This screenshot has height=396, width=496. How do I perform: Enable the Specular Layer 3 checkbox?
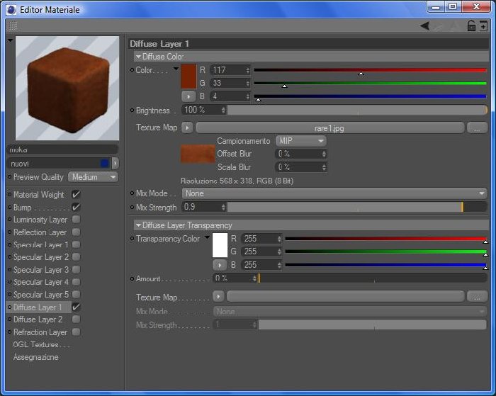pos(77,269)
